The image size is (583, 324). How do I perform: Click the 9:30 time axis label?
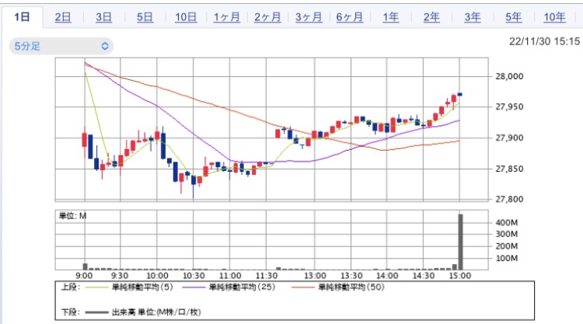coord(120,276)
